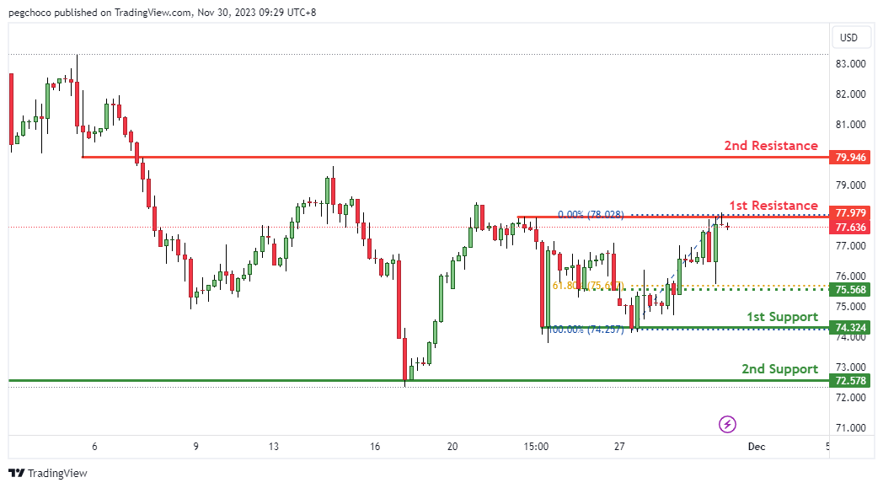Select the green 74.324 price tag

click(x=849, y=328)
